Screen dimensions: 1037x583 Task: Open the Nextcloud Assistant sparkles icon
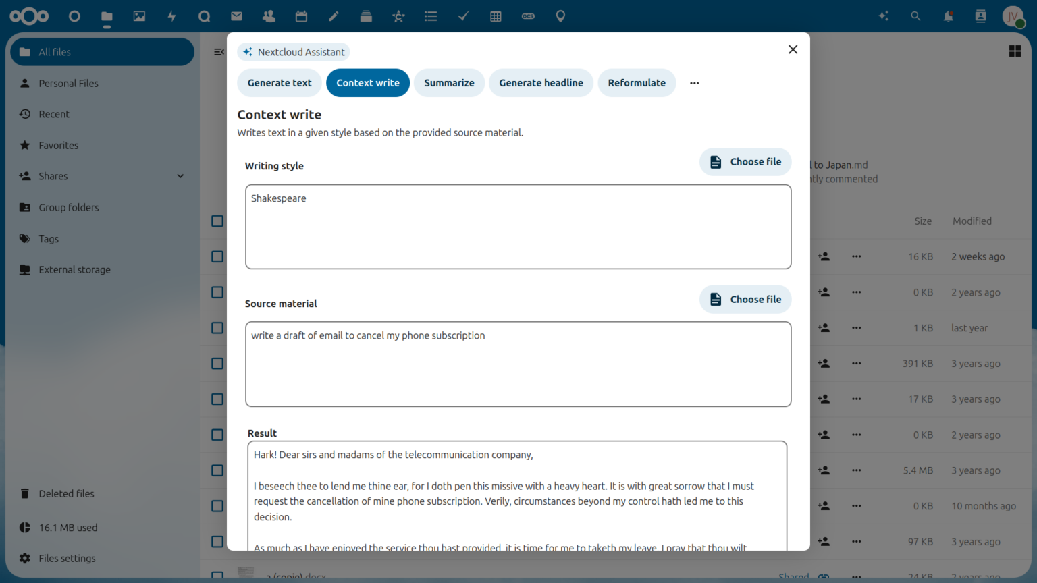click(x=883, y=16)
